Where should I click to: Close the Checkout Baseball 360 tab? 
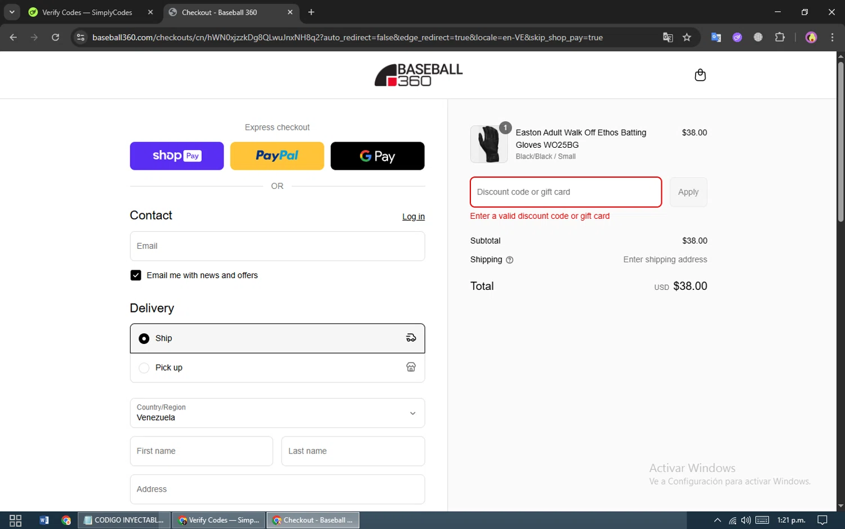coord(290,12)
